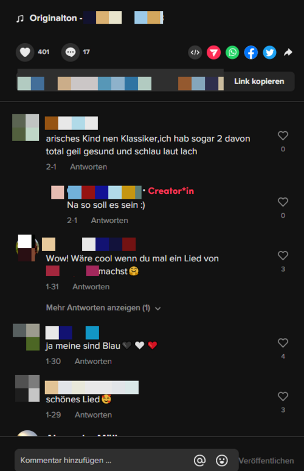This screenshot has width=304, height=471.
Task: Like the 'schönes Lied' comment
Action: click(x=283, y=396)
